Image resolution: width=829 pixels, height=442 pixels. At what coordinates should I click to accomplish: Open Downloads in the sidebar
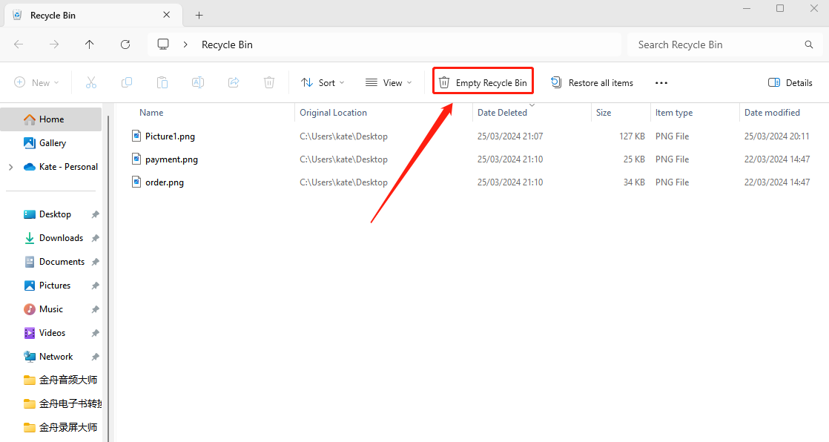[61, 238]
